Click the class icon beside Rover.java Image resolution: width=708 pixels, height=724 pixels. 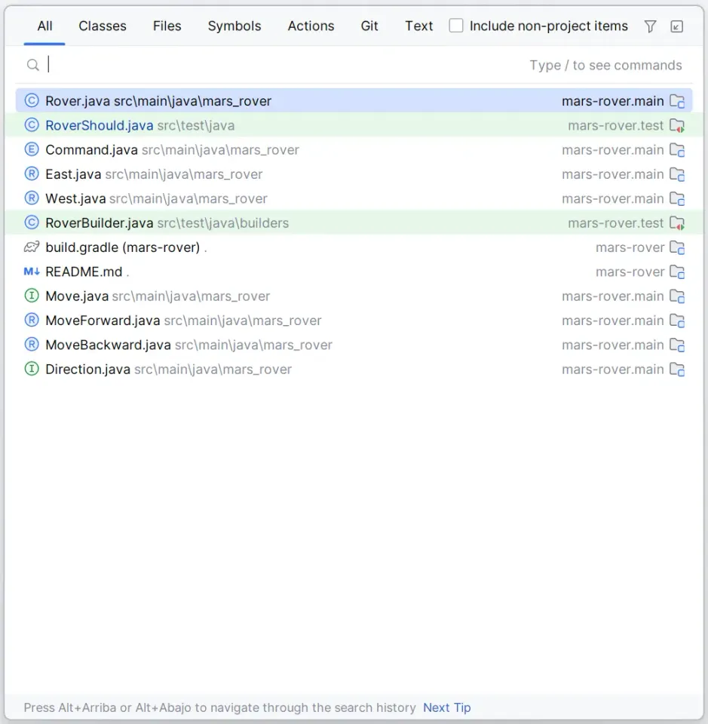pos(32,101)
